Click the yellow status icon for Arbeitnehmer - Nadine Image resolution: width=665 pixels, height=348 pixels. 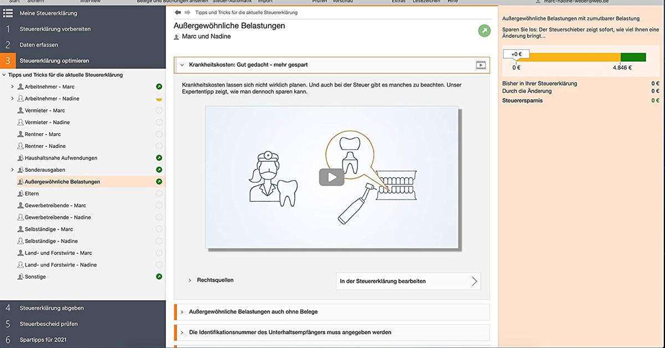tap(159, 99)
